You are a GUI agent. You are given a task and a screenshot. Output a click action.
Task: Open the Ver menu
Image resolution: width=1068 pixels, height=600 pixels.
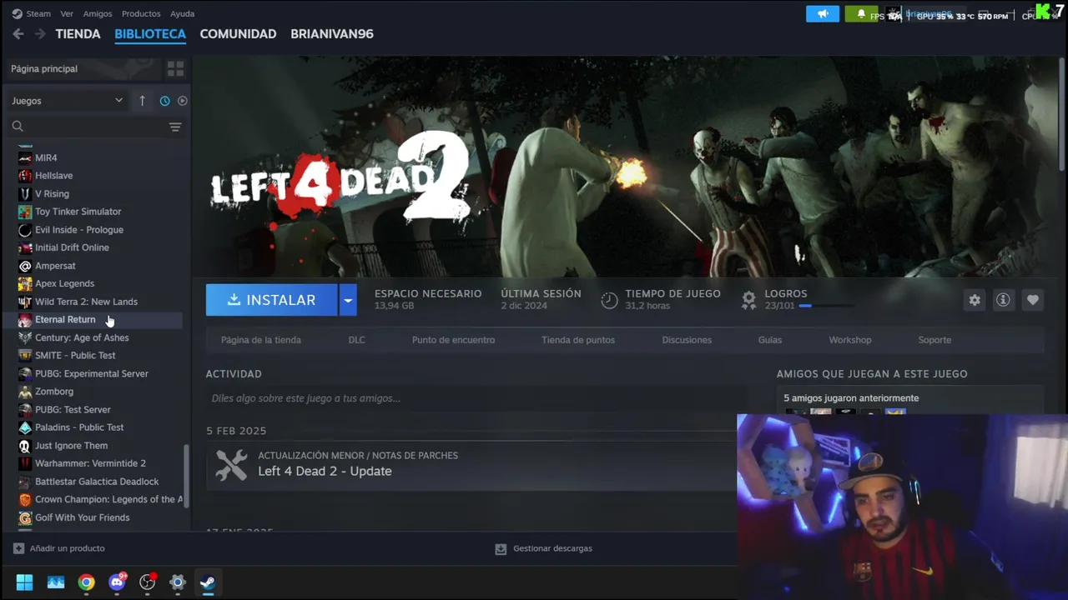[67, 13]
